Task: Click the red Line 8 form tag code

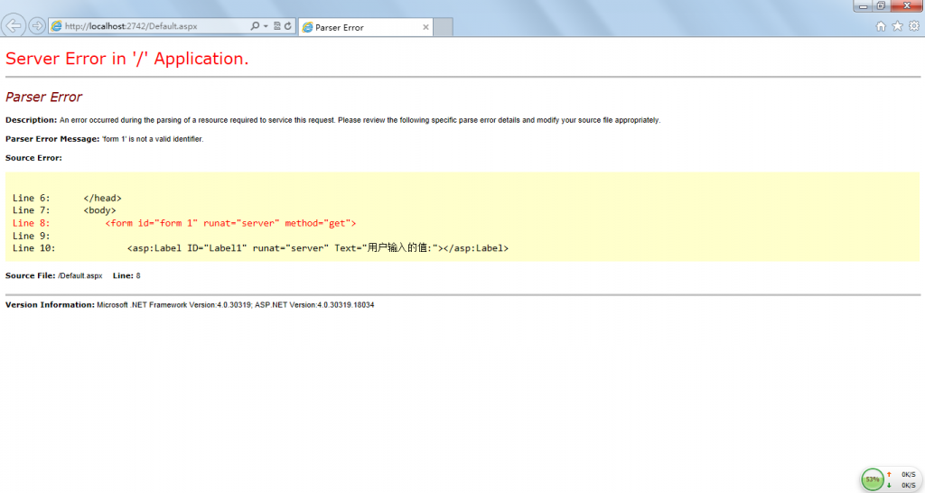Action: [x=230, y=223]
